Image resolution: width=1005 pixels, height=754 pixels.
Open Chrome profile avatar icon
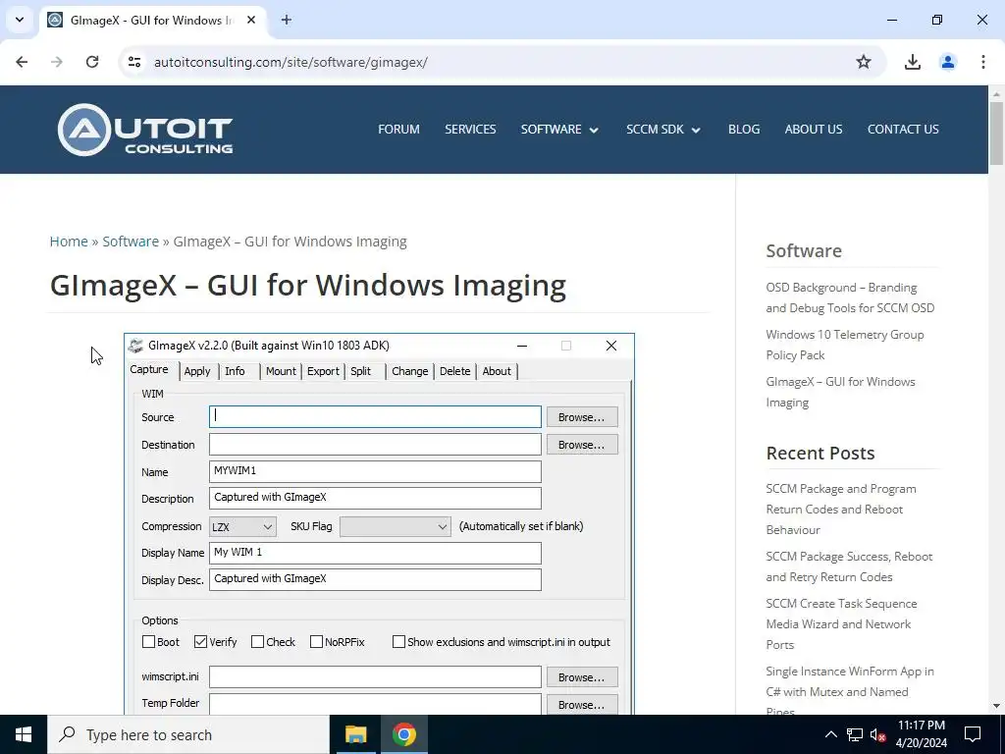[x=947, y=62]
